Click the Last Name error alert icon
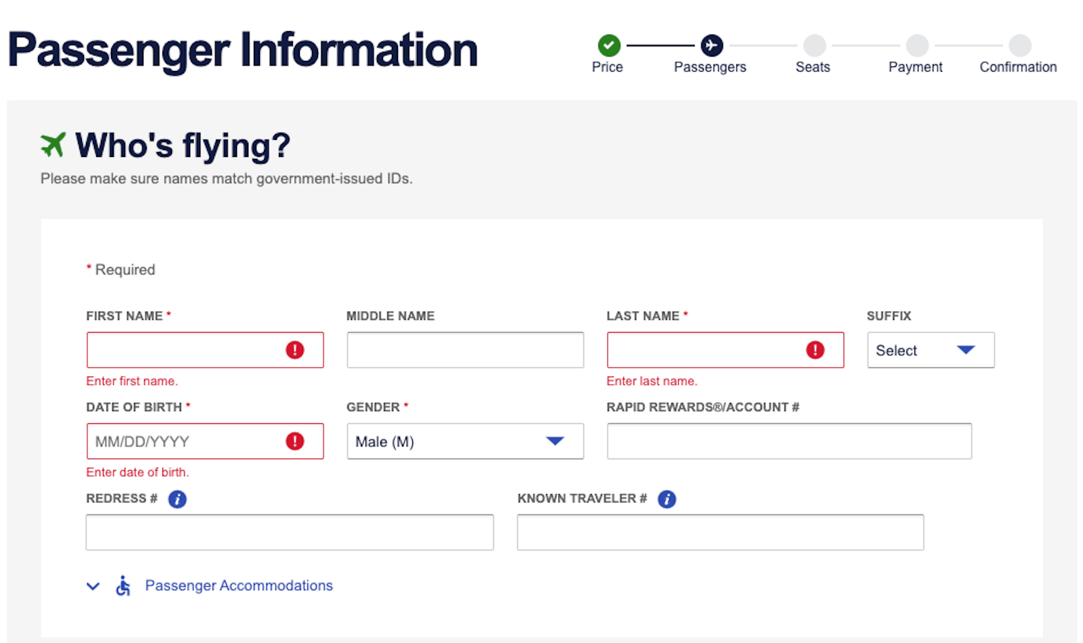 click(x=815, y=350)
